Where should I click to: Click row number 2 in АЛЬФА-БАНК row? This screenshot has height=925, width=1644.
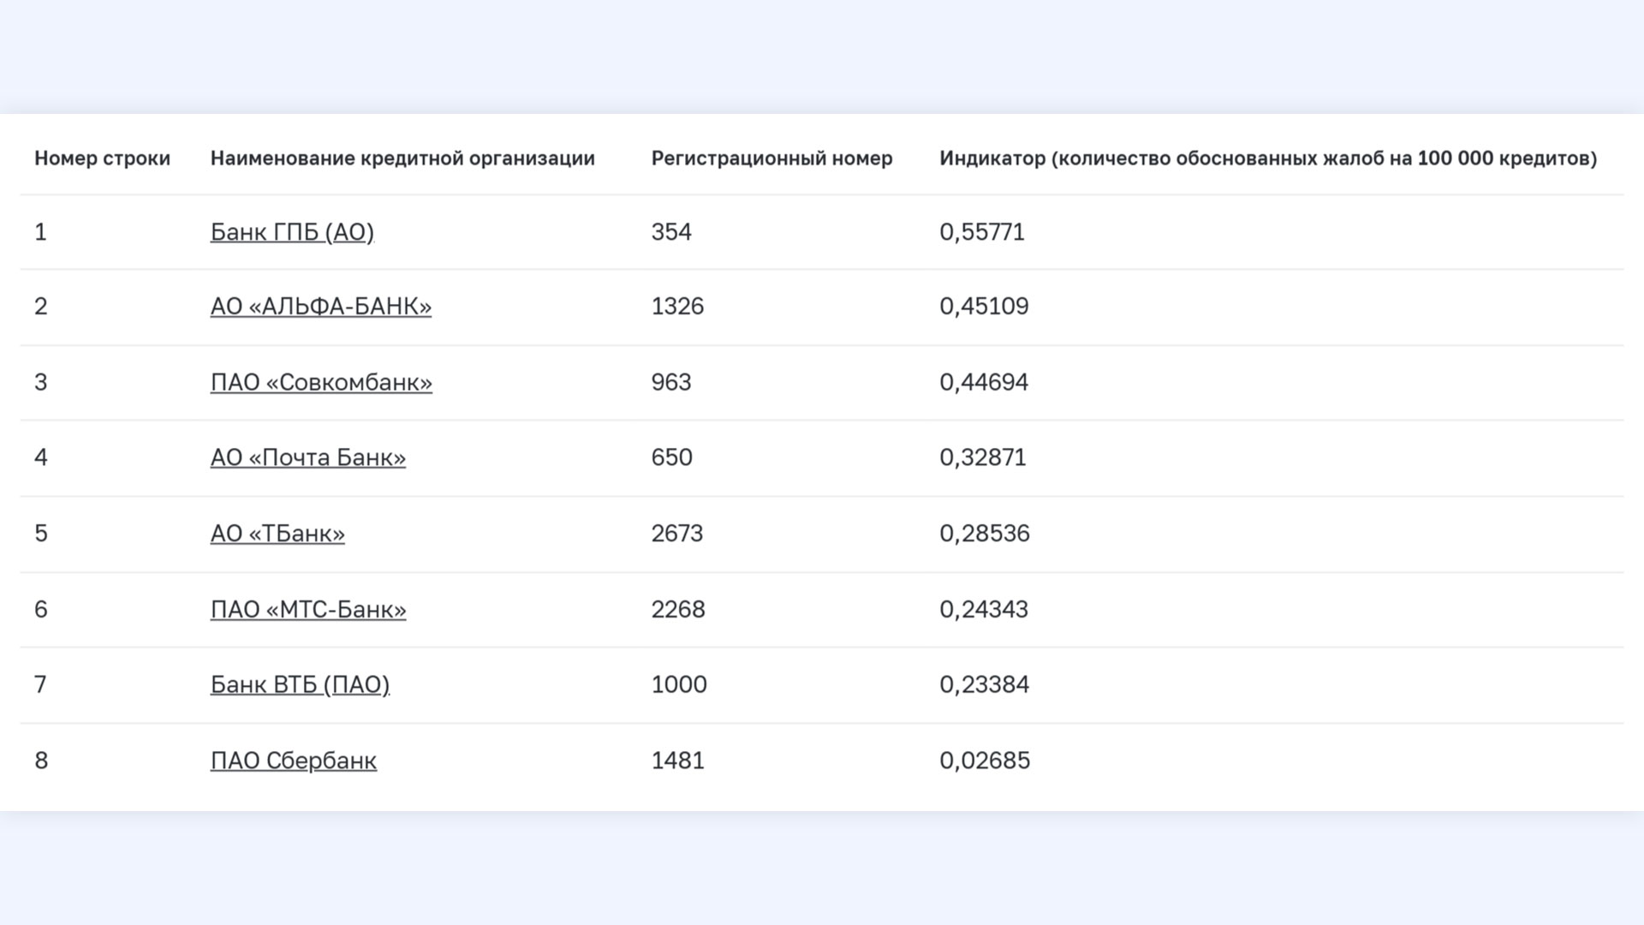click(40, 307)
